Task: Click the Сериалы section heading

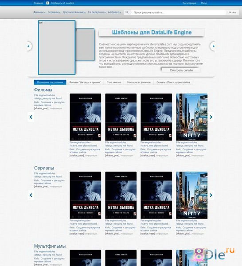Action: (44, 168)
